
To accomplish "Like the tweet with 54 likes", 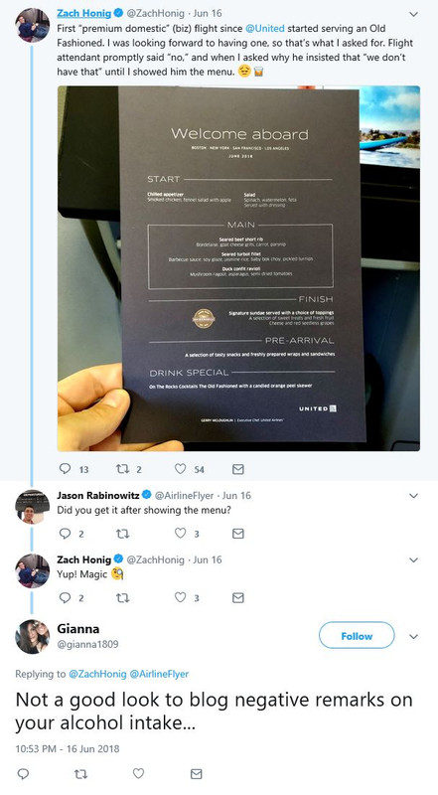I will (180, 469).
